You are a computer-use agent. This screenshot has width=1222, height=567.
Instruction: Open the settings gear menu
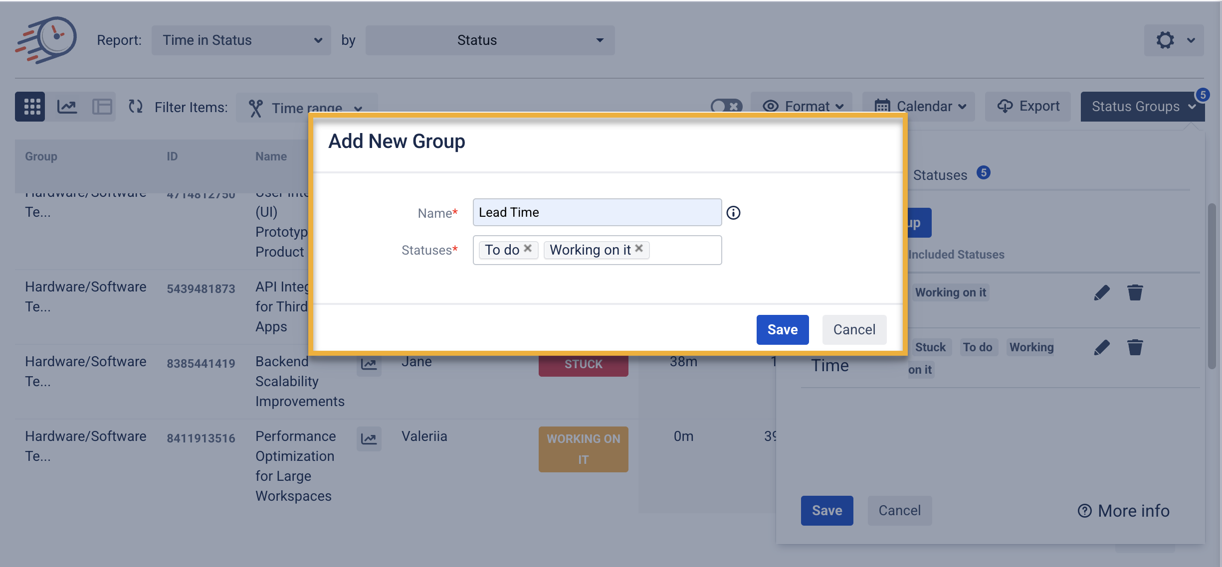[1173, 40]
